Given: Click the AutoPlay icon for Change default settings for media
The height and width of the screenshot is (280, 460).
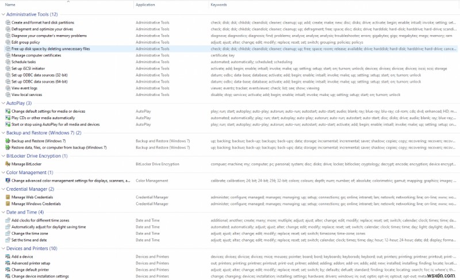Looking at the screenshot, I should [x=8, y=111].
